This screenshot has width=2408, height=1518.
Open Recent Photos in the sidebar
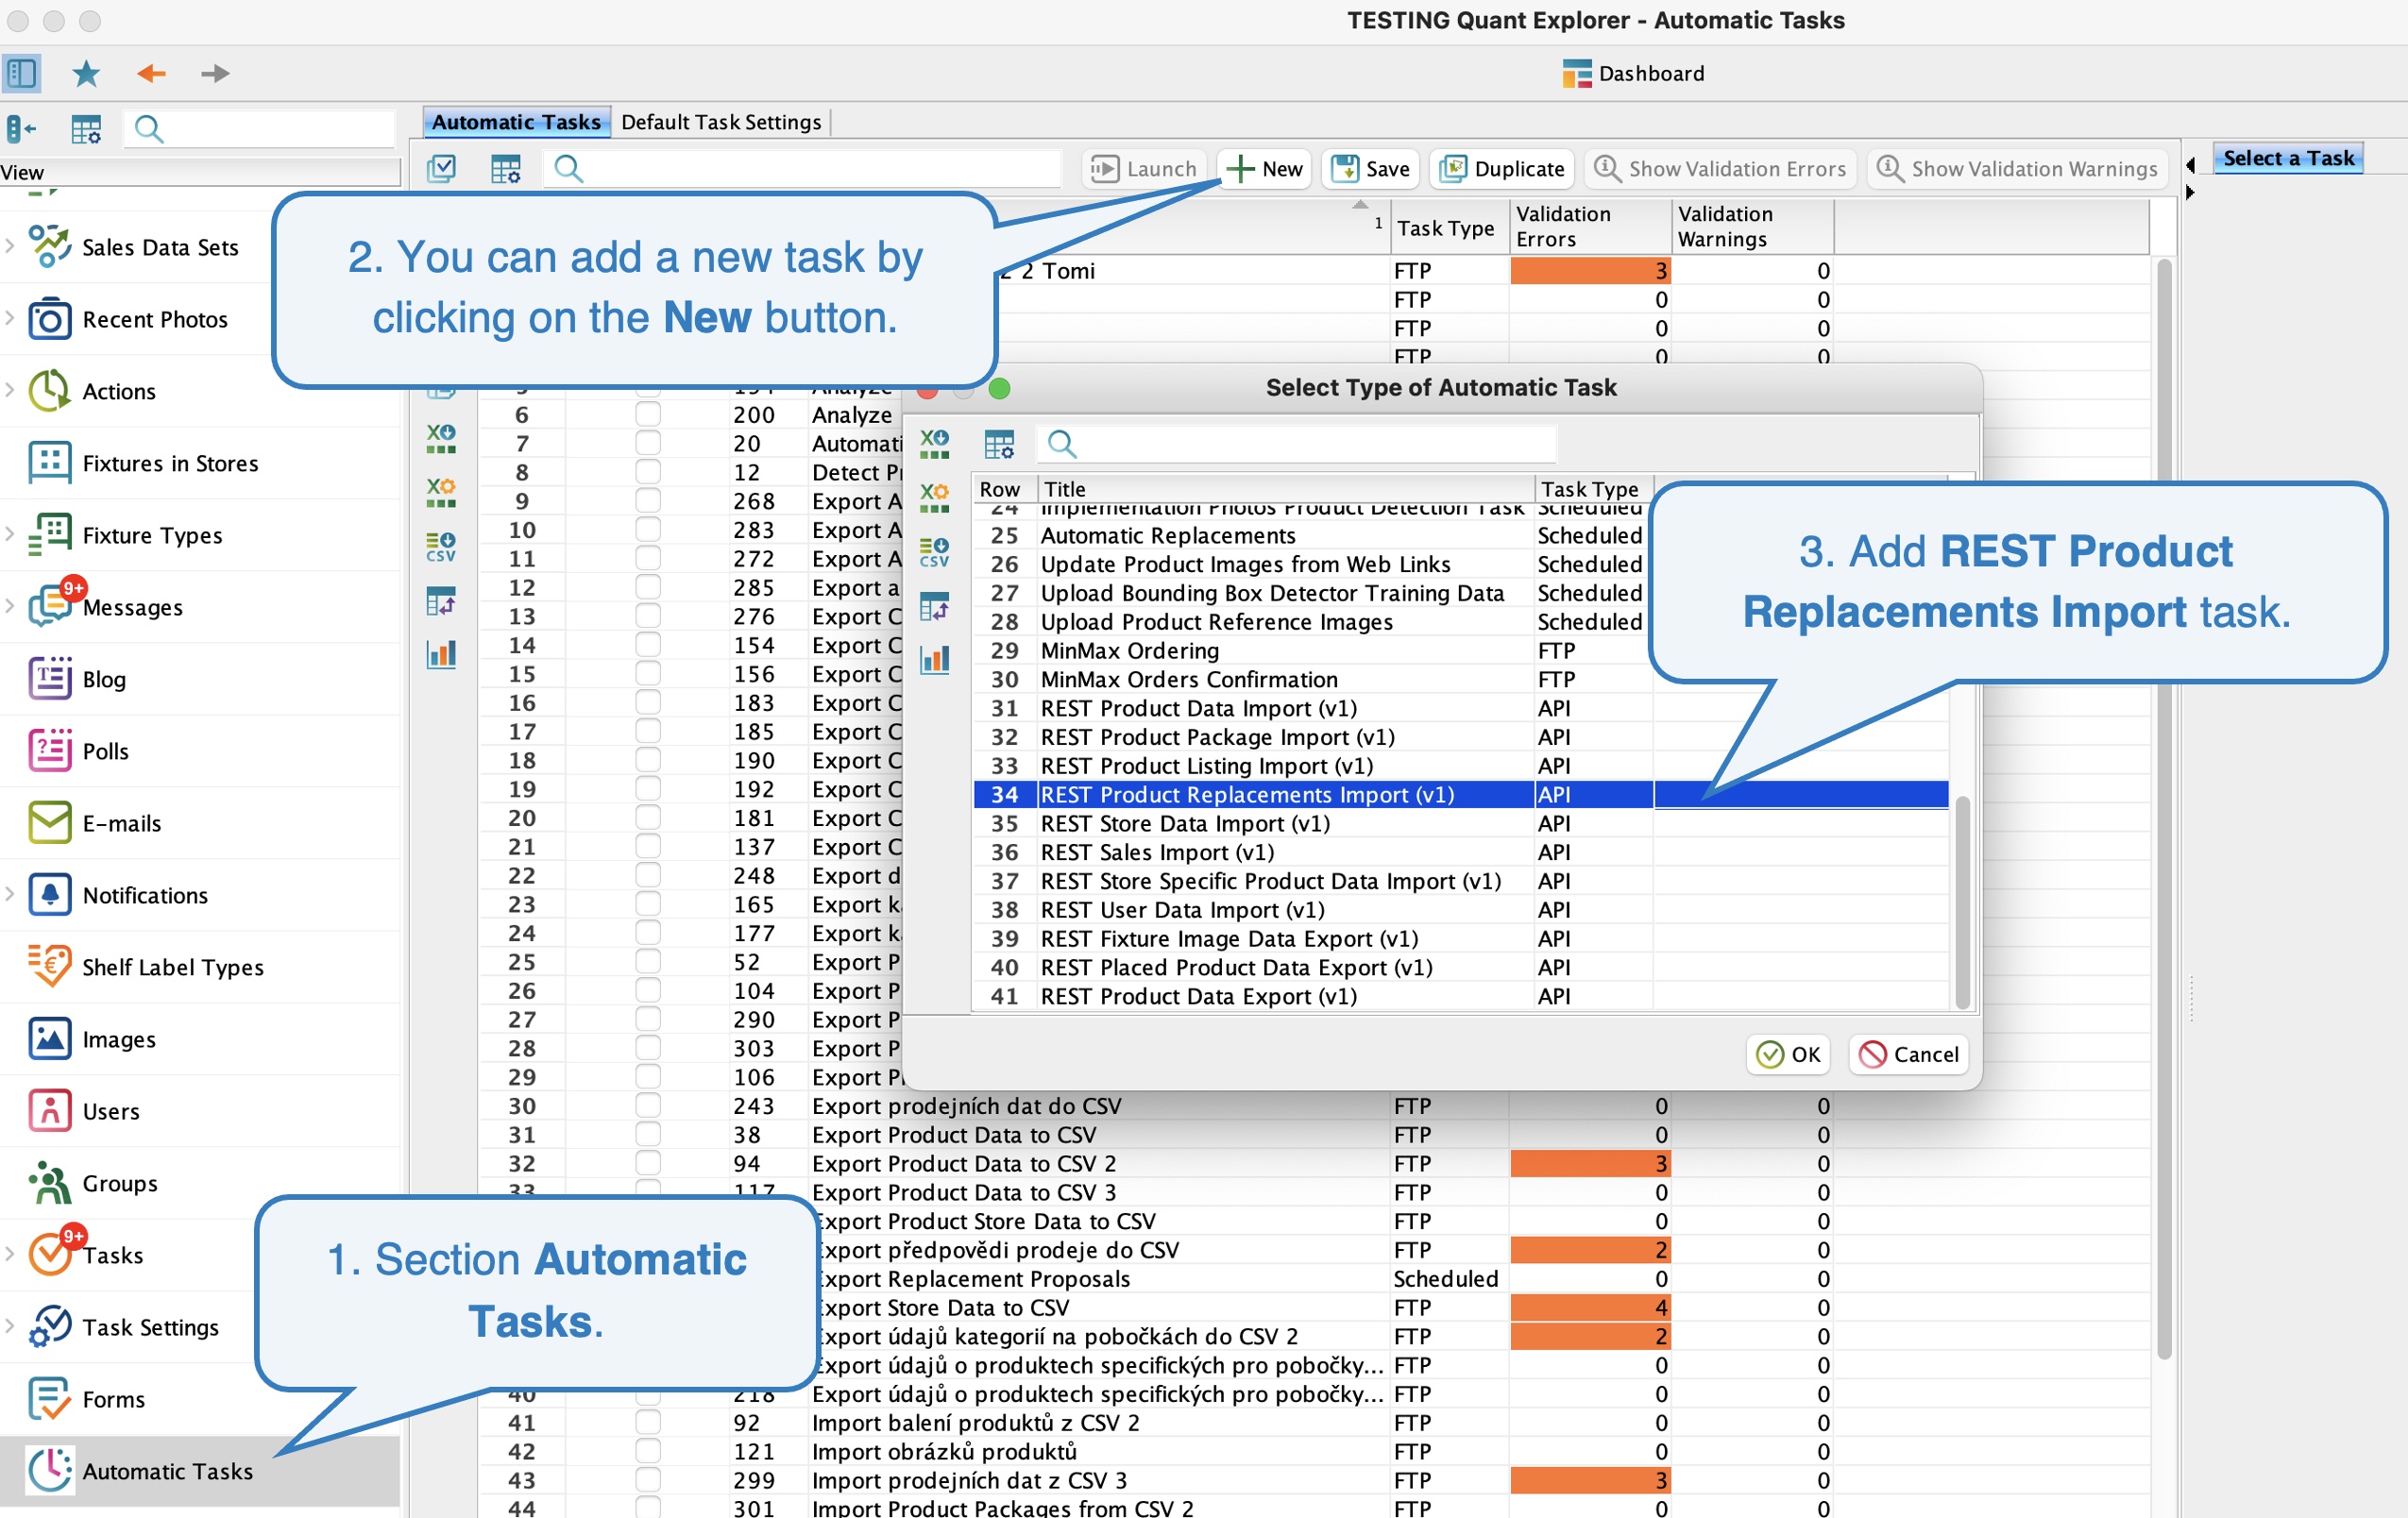(155, 319)
